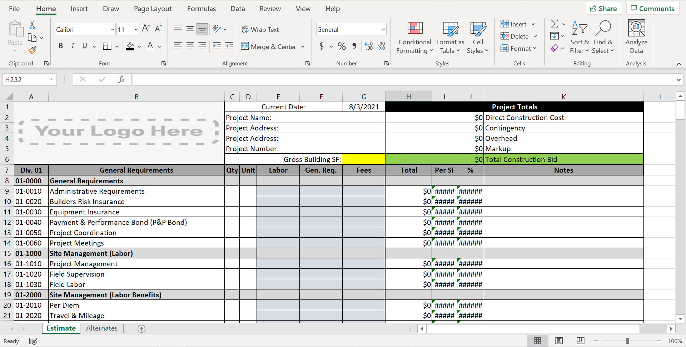
Task: Select the Italic formatting icon
Action: pos(73,46)
